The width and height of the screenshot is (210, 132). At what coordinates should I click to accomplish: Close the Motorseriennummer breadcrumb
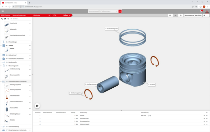click(49, 15)
